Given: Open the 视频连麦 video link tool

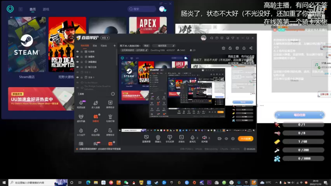Looking at the screenshot, I should (81, 105).
